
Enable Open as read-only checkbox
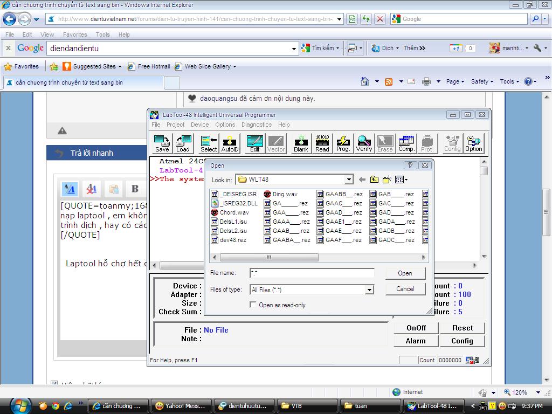click(253, 305)
